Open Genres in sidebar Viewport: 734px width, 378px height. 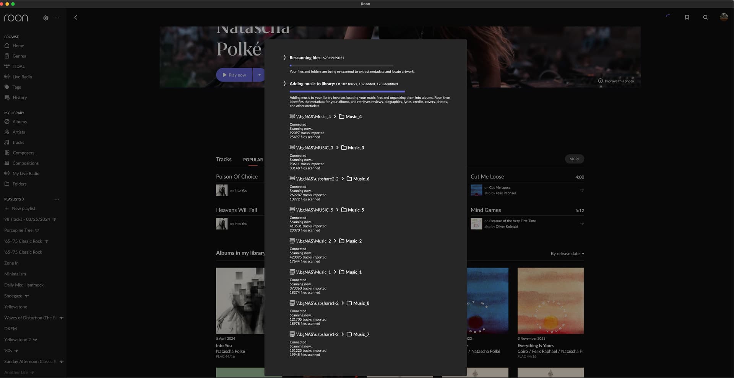(19, 56)
